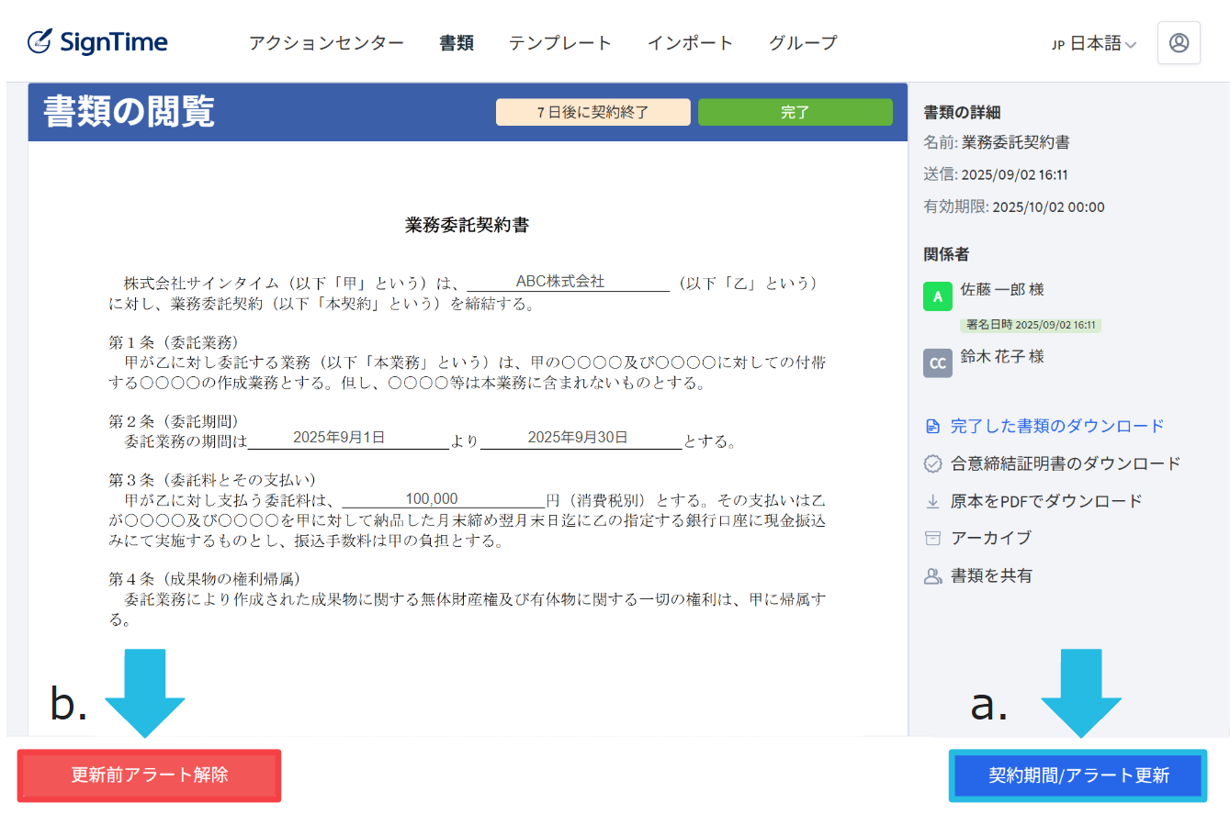Go to the 書類 tab
This screenshot has width=1230, height=814.
click(x=457, y=43)
